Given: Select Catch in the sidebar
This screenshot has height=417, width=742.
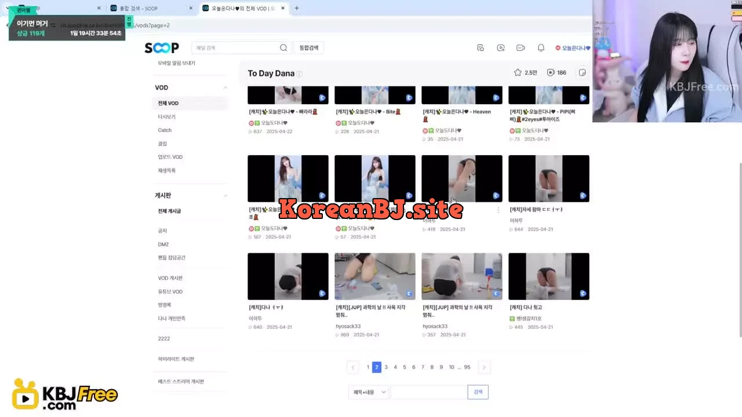Looking at the screenshot, I should [x=165, y=130].
